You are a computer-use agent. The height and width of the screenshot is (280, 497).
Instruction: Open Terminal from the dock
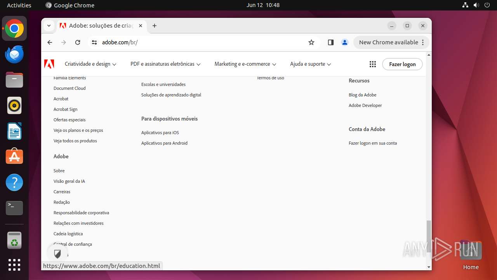14,208
